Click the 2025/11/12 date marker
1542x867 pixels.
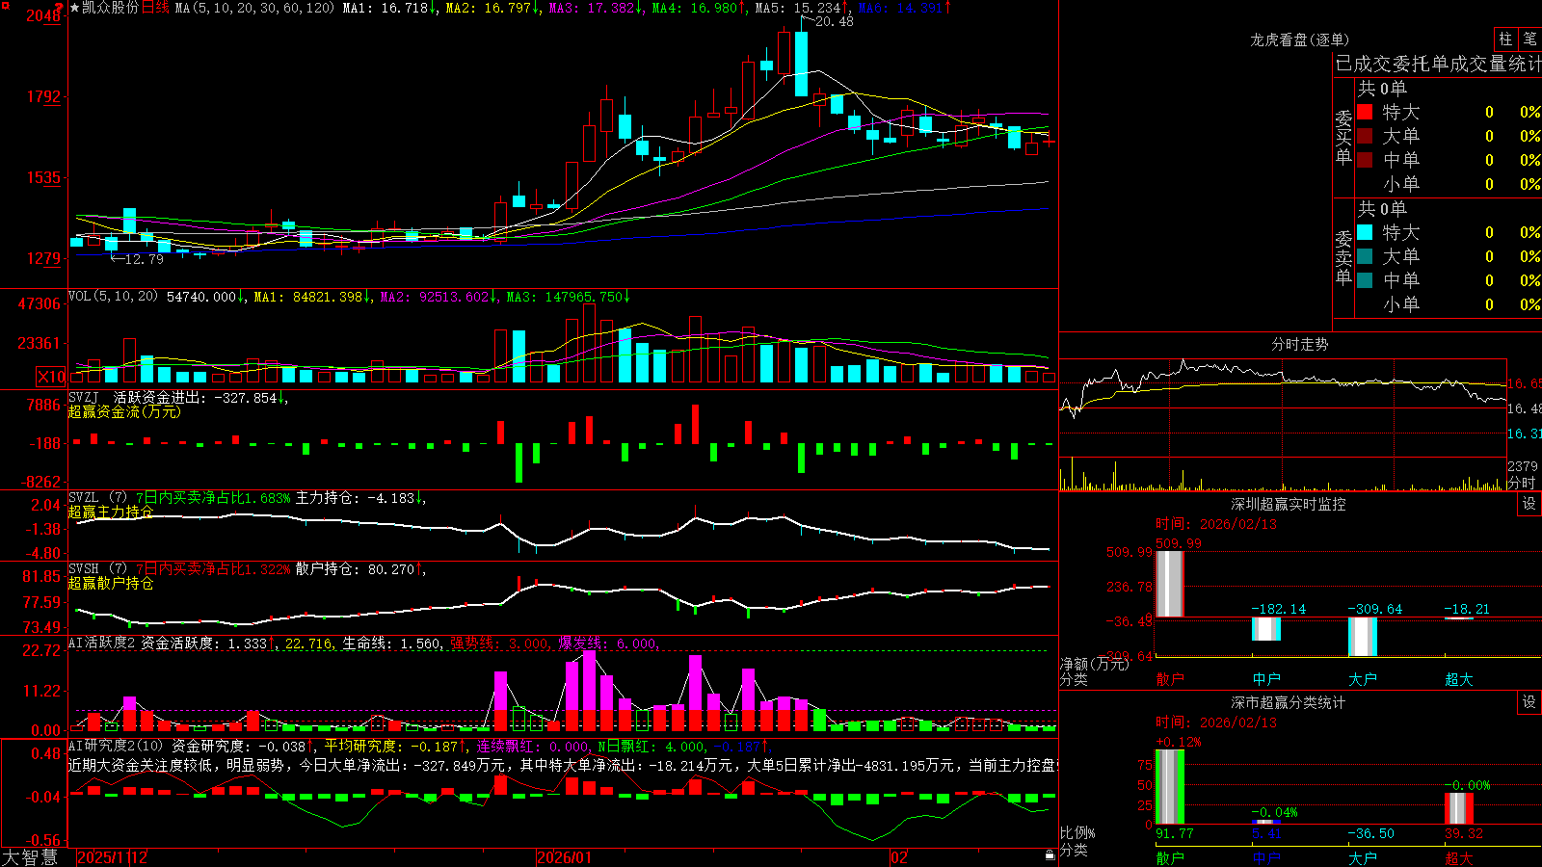(x=112, y=857)
